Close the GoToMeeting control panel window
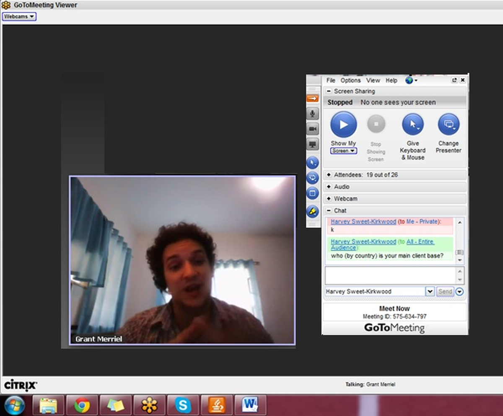The width and height of the screenshot is (503, 416). click(x=463, y=80)
